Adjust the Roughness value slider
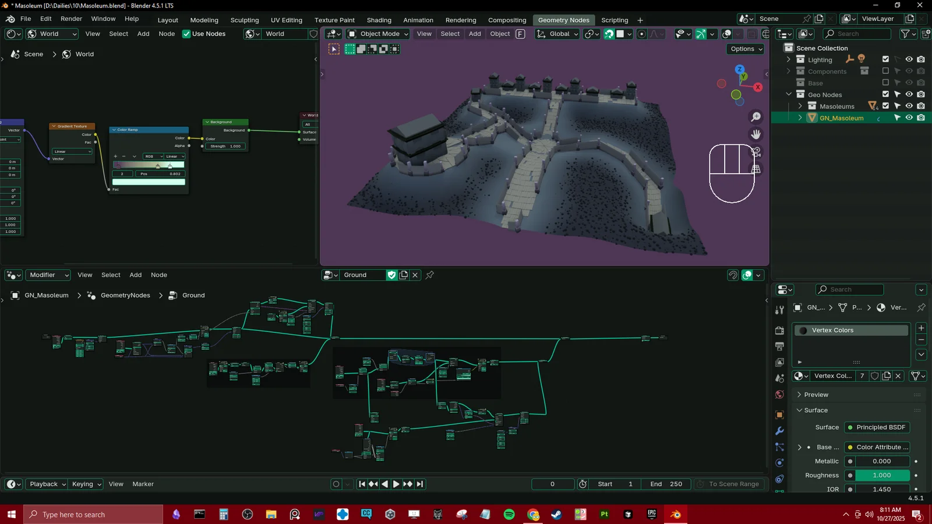Viewport: 932px width, 524px height. pyautogui.click(x=881, y=475)
